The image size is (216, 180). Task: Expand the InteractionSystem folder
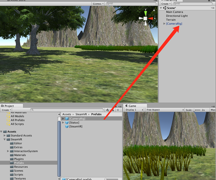pyautogui.click(x=8, y=151)
